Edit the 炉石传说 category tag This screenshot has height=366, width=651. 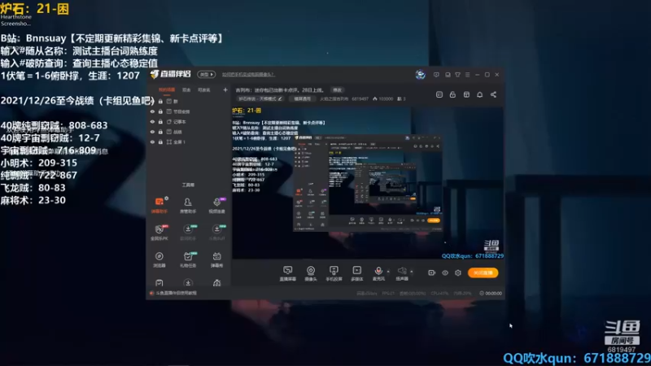click(260, 98)
